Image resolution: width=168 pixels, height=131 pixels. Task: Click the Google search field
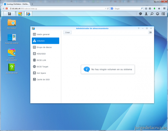127,9
